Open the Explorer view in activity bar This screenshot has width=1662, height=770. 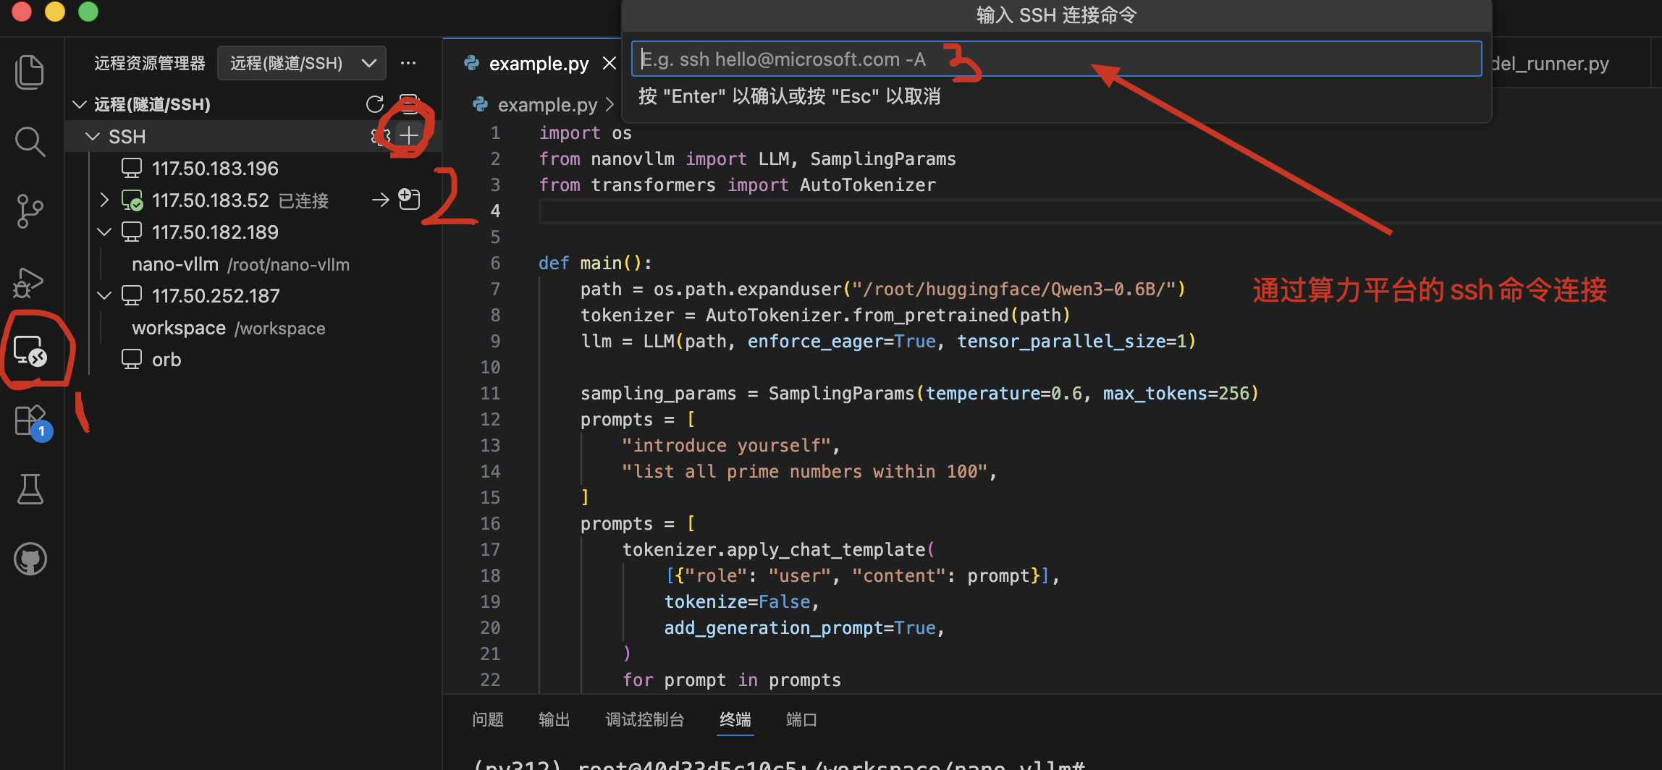click(30, 72)
